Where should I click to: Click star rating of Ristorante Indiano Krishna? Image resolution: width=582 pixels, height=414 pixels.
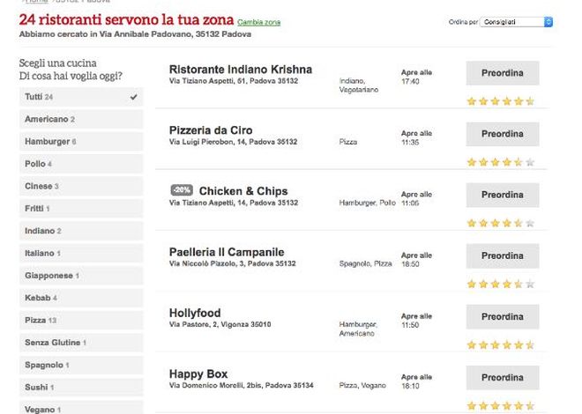500,101
